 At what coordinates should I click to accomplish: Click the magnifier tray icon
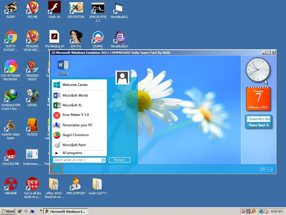point(253,212)
